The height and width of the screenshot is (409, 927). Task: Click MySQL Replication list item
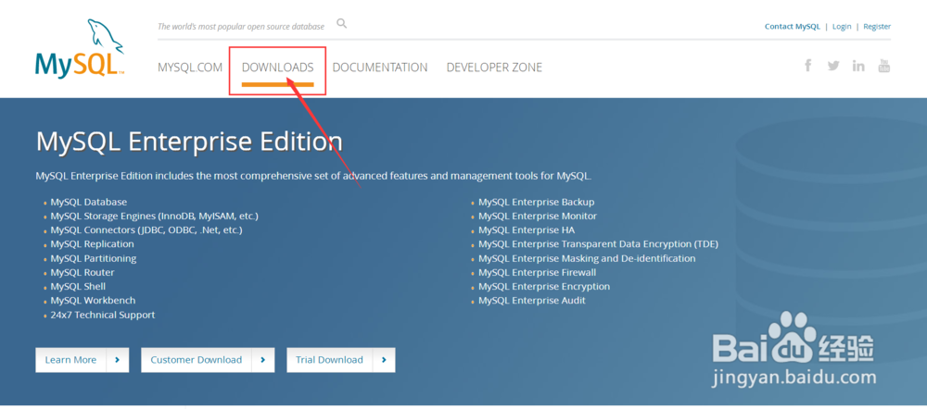click(92, 243)
